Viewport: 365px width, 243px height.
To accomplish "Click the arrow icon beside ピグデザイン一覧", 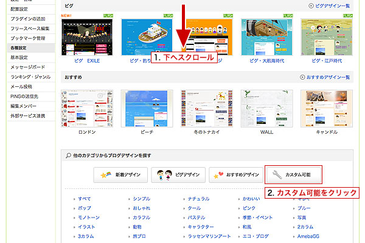I will pyautogui.click(x=311, y=6).
